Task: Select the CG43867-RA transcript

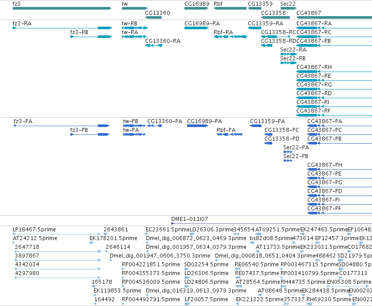Action: point(334,28)
